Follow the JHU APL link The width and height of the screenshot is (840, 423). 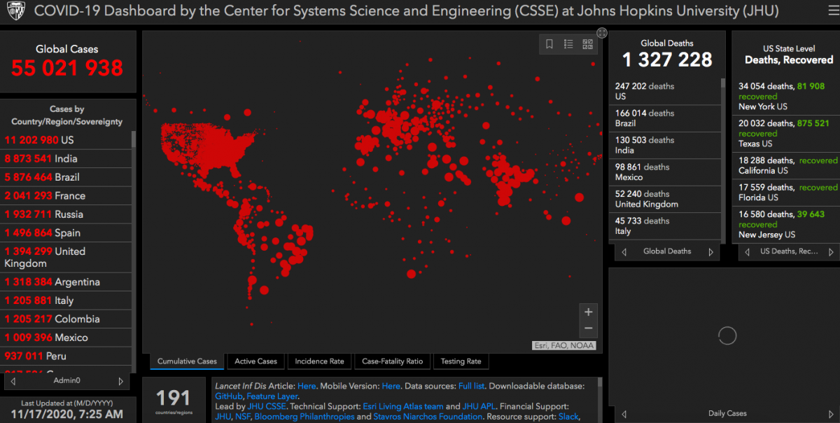[x=479, y=406]
